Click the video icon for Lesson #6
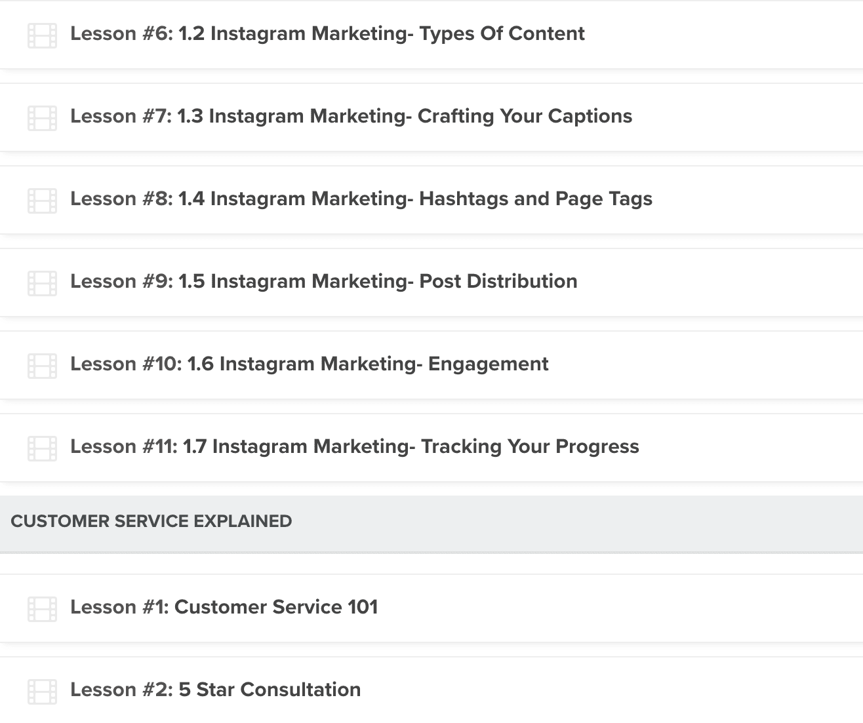 tap(42, 35)
